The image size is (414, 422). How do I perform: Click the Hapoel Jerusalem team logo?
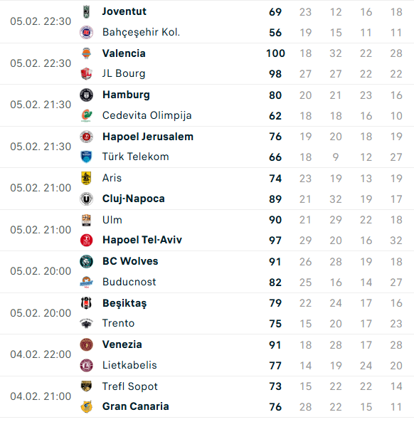coord(86,137)
